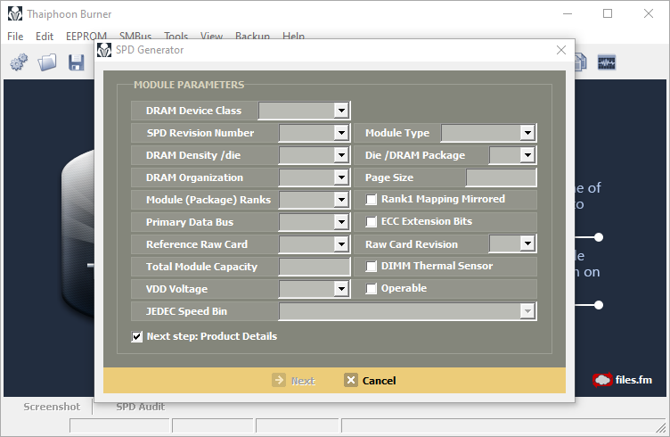Open the EEPROM menu
The image size is (670, 437).
(86, 37)
